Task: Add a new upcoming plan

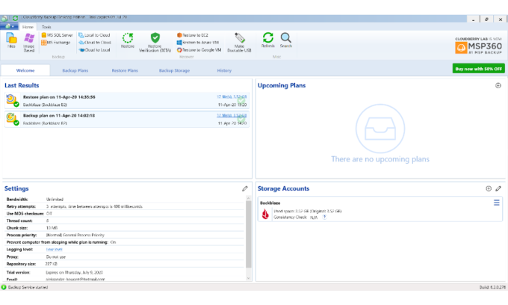Action: point(498,85)
